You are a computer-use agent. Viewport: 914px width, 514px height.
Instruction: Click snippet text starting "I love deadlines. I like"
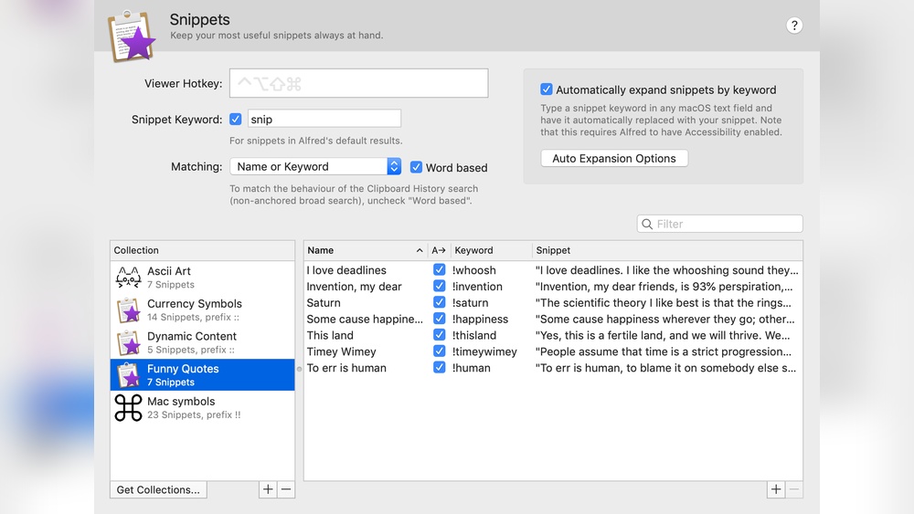click(667, 270)
